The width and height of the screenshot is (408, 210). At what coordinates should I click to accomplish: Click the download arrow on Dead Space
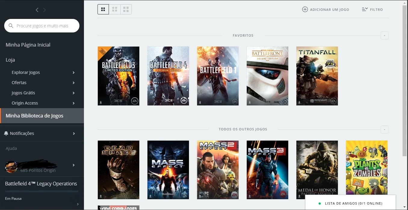[101, 196]
